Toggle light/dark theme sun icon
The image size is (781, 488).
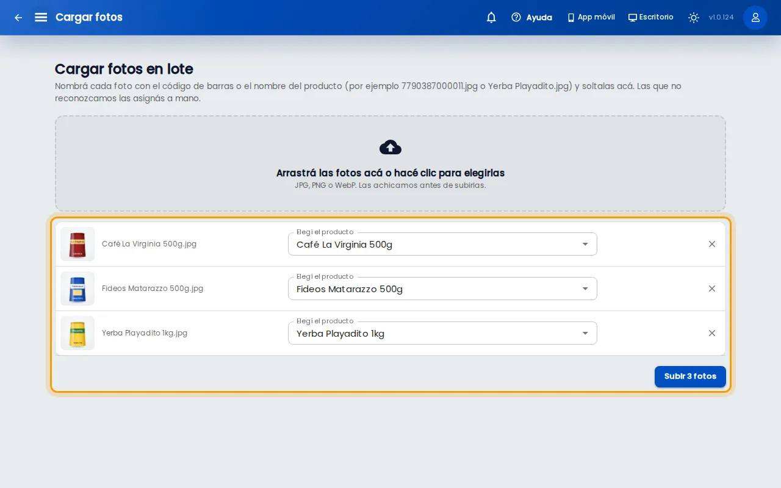point(694,18)
